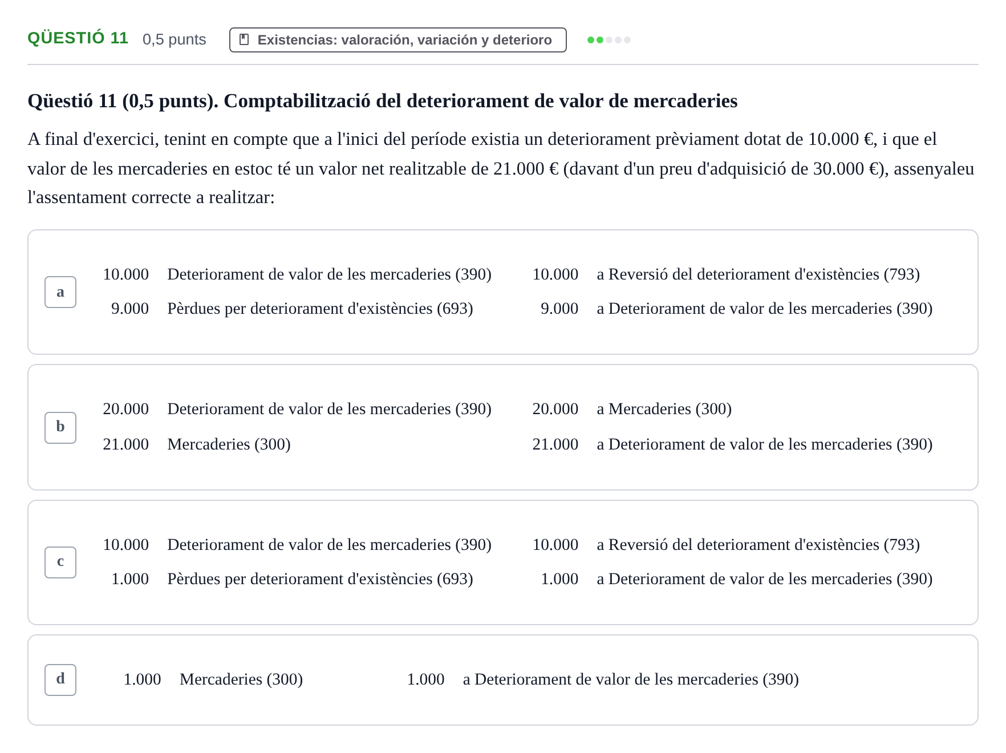Click '1.000 a Deteriorament de valor' credit in option d
This screenshot has width=1006, height=753.
[x=603, y=679]
